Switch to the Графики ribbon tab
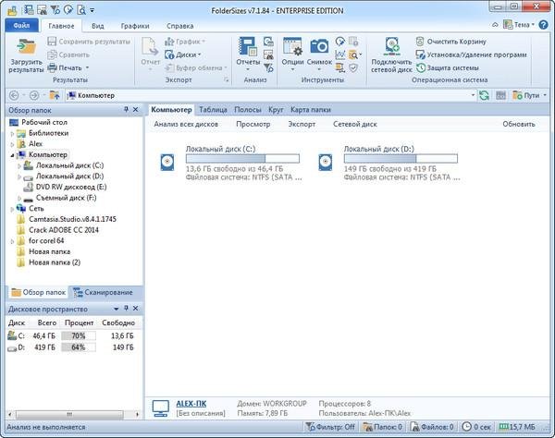This screenshot has width=555, height=438. click(135, 26)
